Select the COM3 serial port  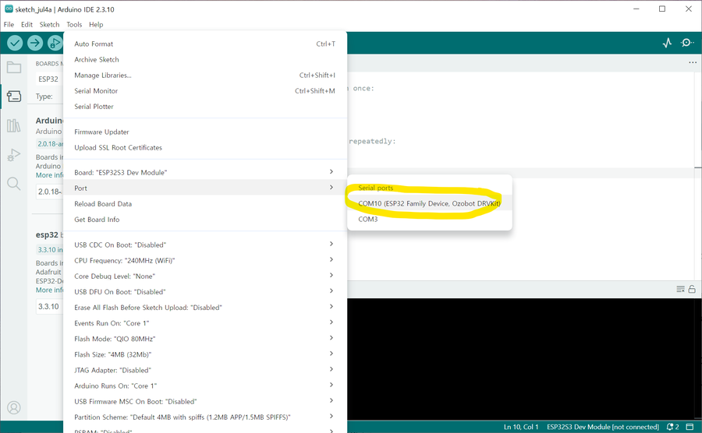(x=429, y=219)
